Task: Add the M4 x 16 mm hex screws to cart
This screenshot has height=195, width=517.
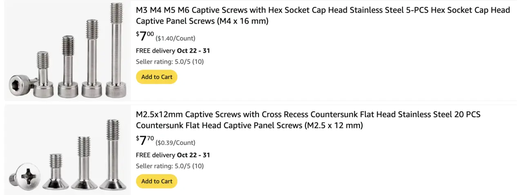Action: point(156,77)
